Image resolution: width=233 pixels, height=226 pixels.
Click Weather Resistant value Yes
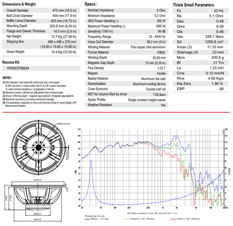[x=163, y=105]
